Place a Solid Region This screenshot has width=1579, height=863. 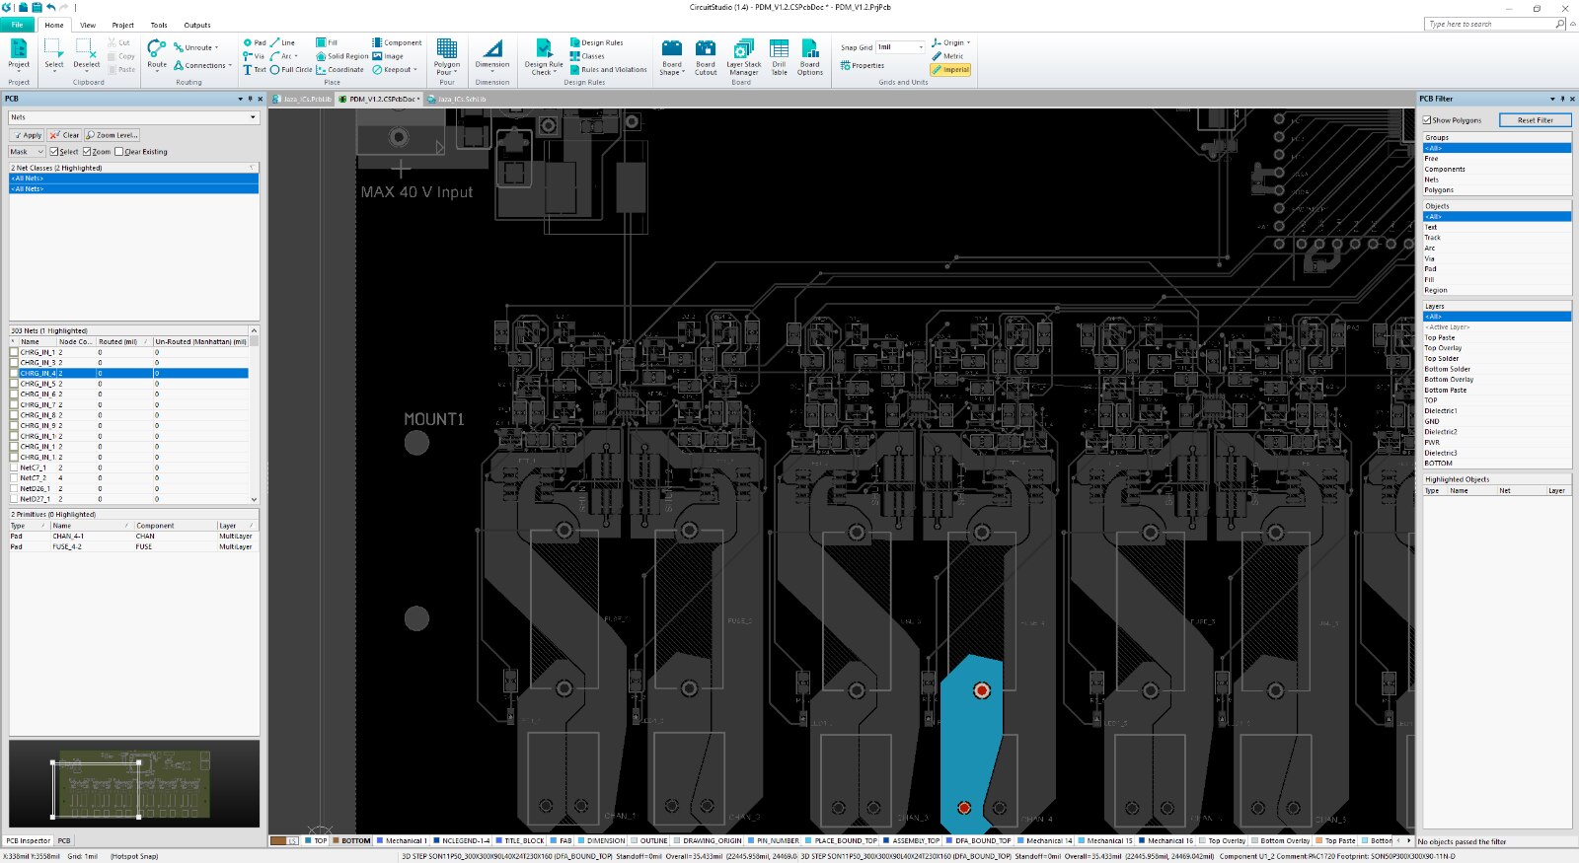point(341,56)
